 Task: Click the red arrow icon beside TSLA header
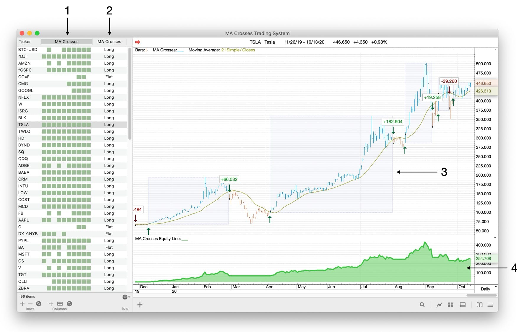[138, 42]
